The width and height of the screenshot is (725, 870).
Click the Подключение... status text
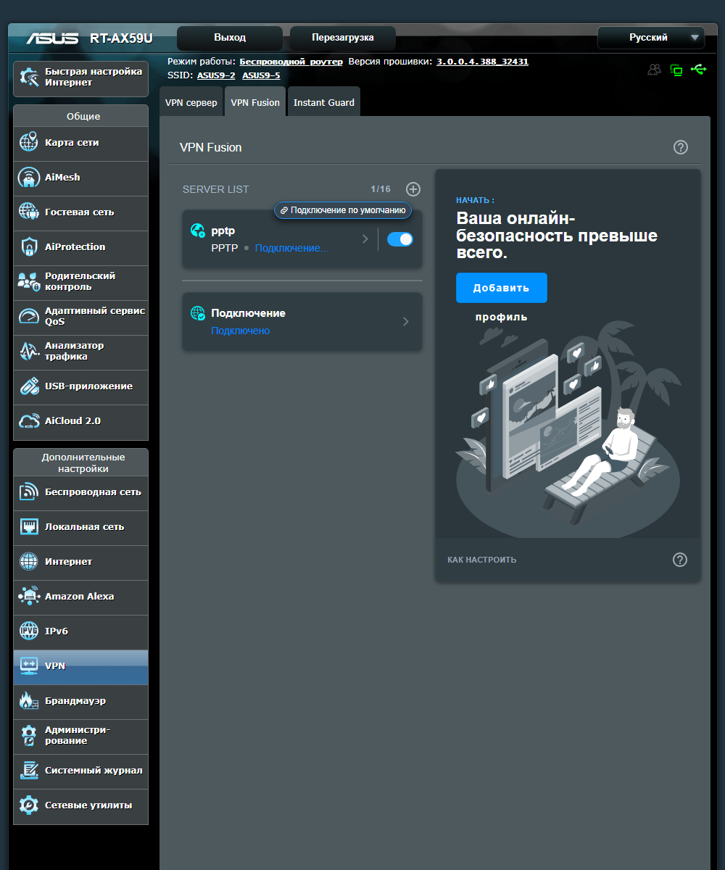291,248
